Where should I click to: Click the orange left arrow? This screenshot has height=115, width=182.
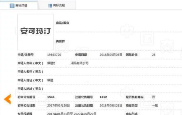pyautogui.click(x=8, y=99)
